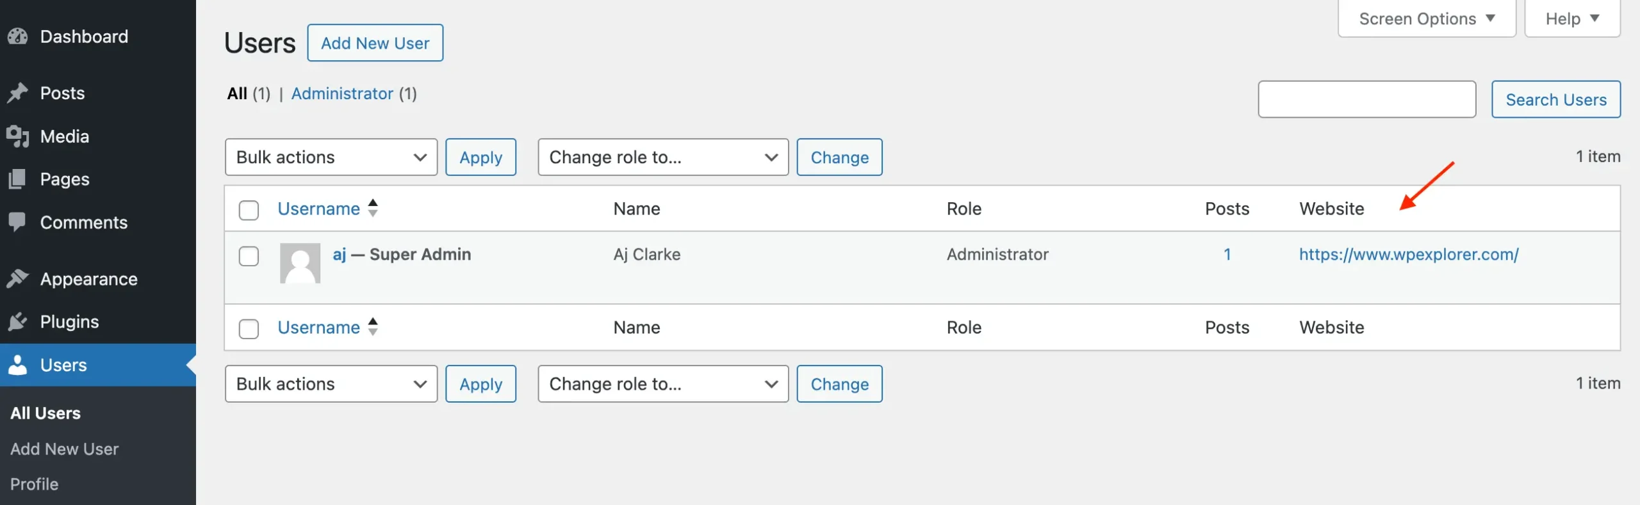Image resolution: width=1640 pixels, height=505 pixels.
Task: Open the Add New User submenu item
Action: click(64, 449)
